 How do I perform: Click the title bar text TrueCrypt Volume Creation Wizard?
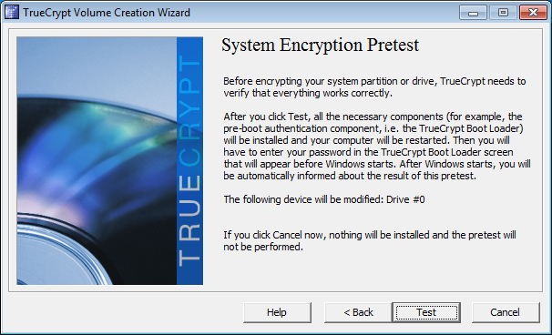pos(107,13)
